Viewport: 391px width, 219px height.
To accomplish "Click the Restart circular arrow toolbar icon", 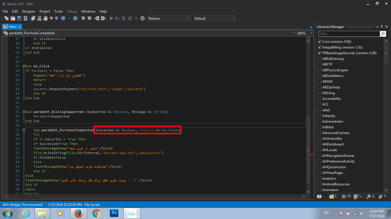I will [x=143, y=18].
